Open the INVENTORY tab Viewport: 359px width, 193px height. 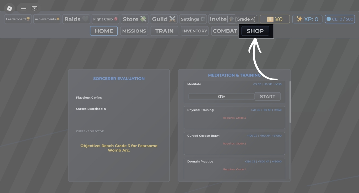(194, 31)
